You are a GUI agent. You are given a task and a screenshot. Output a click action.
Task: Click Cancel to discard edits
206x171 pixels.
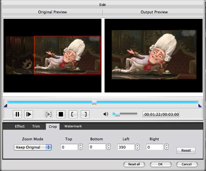[187, 164]
